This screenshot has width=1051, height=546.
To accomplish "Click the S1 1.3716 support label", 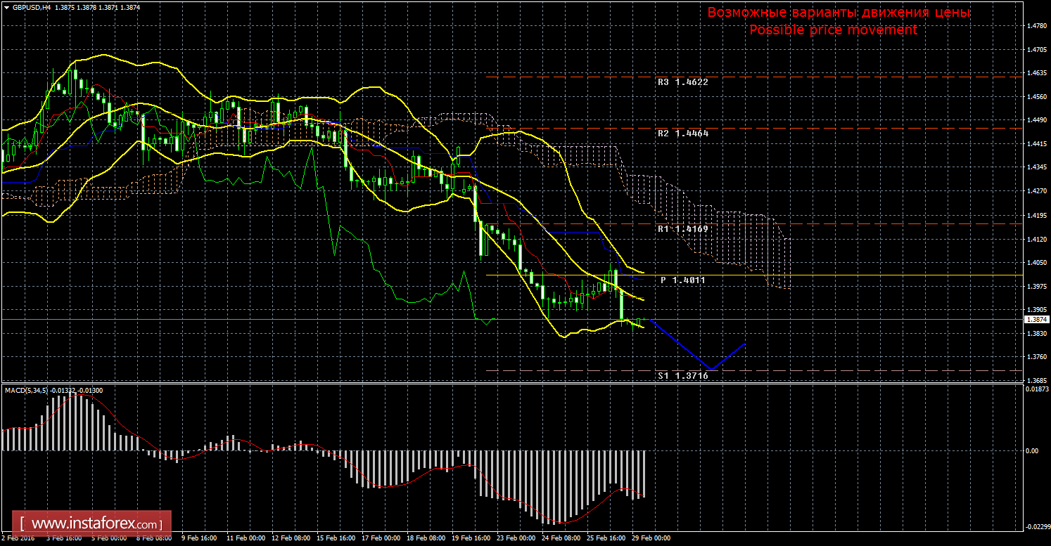I will (x=682, y=376).
